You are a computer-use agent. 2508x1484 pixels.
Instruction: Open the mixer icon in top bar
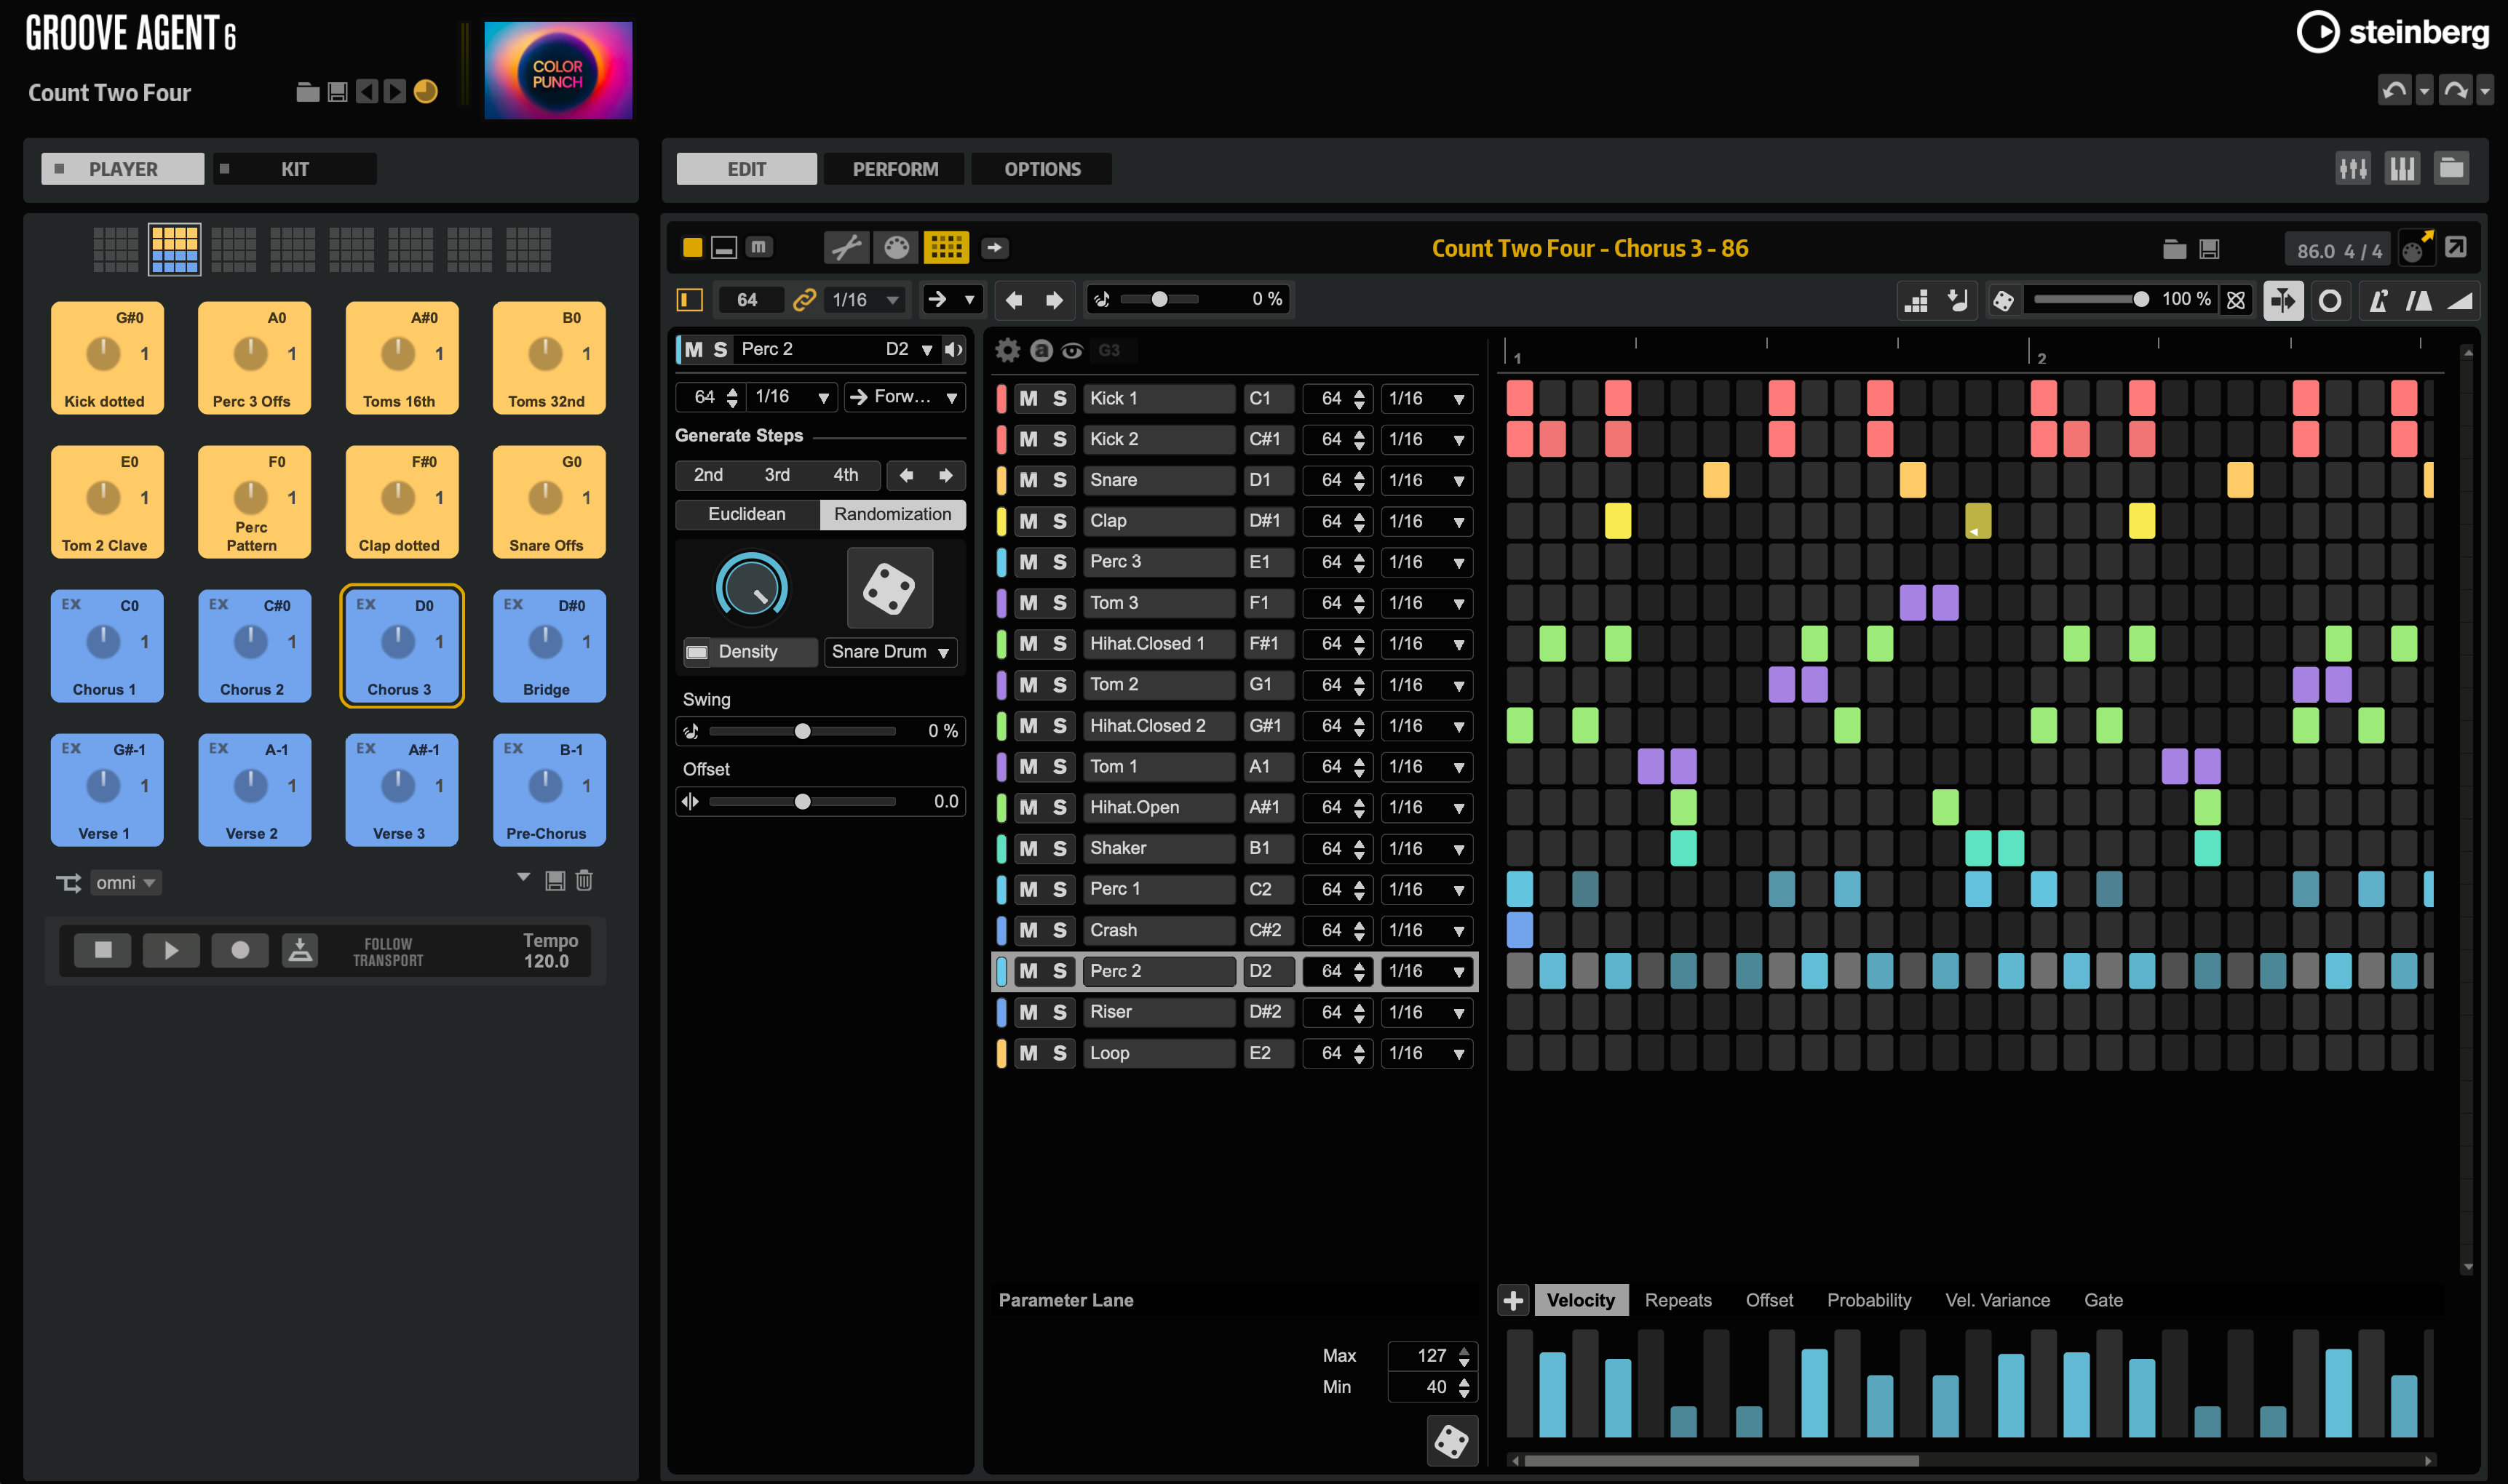2352,169
